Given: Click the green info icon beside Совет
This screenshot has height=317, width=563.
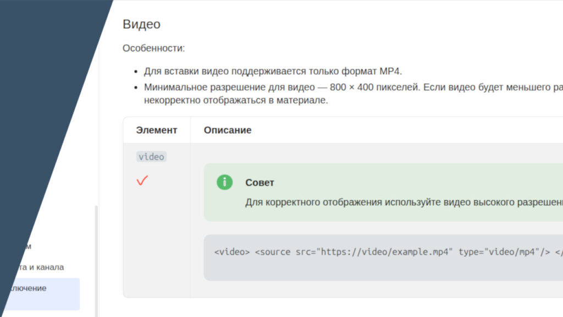Looking at the screenshot, I should pyautogui.click(x=224, y=182).
